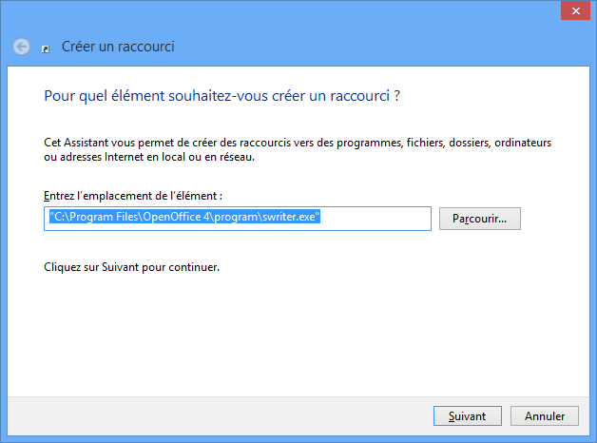Click the back arrow in the wizard header
This screenshot has height=443, width=597.
[21, 48]
